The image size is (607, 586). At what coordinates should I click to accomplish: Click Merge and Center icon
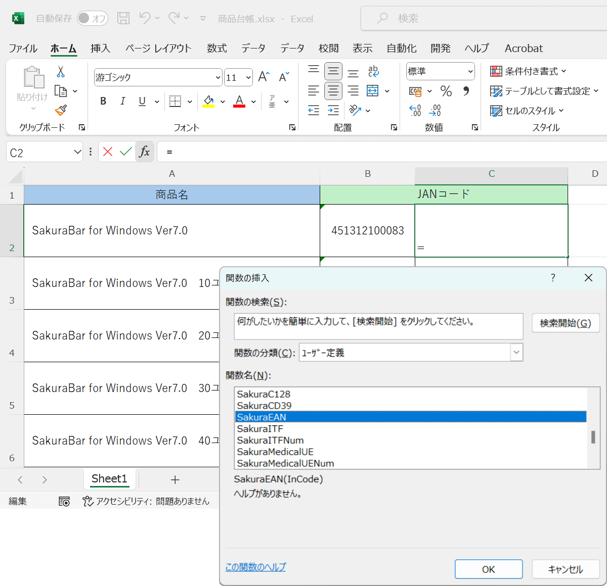click(x=373, y=91)
